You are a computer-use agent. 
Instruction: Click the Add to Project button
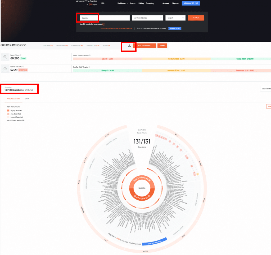pos(144,46)
